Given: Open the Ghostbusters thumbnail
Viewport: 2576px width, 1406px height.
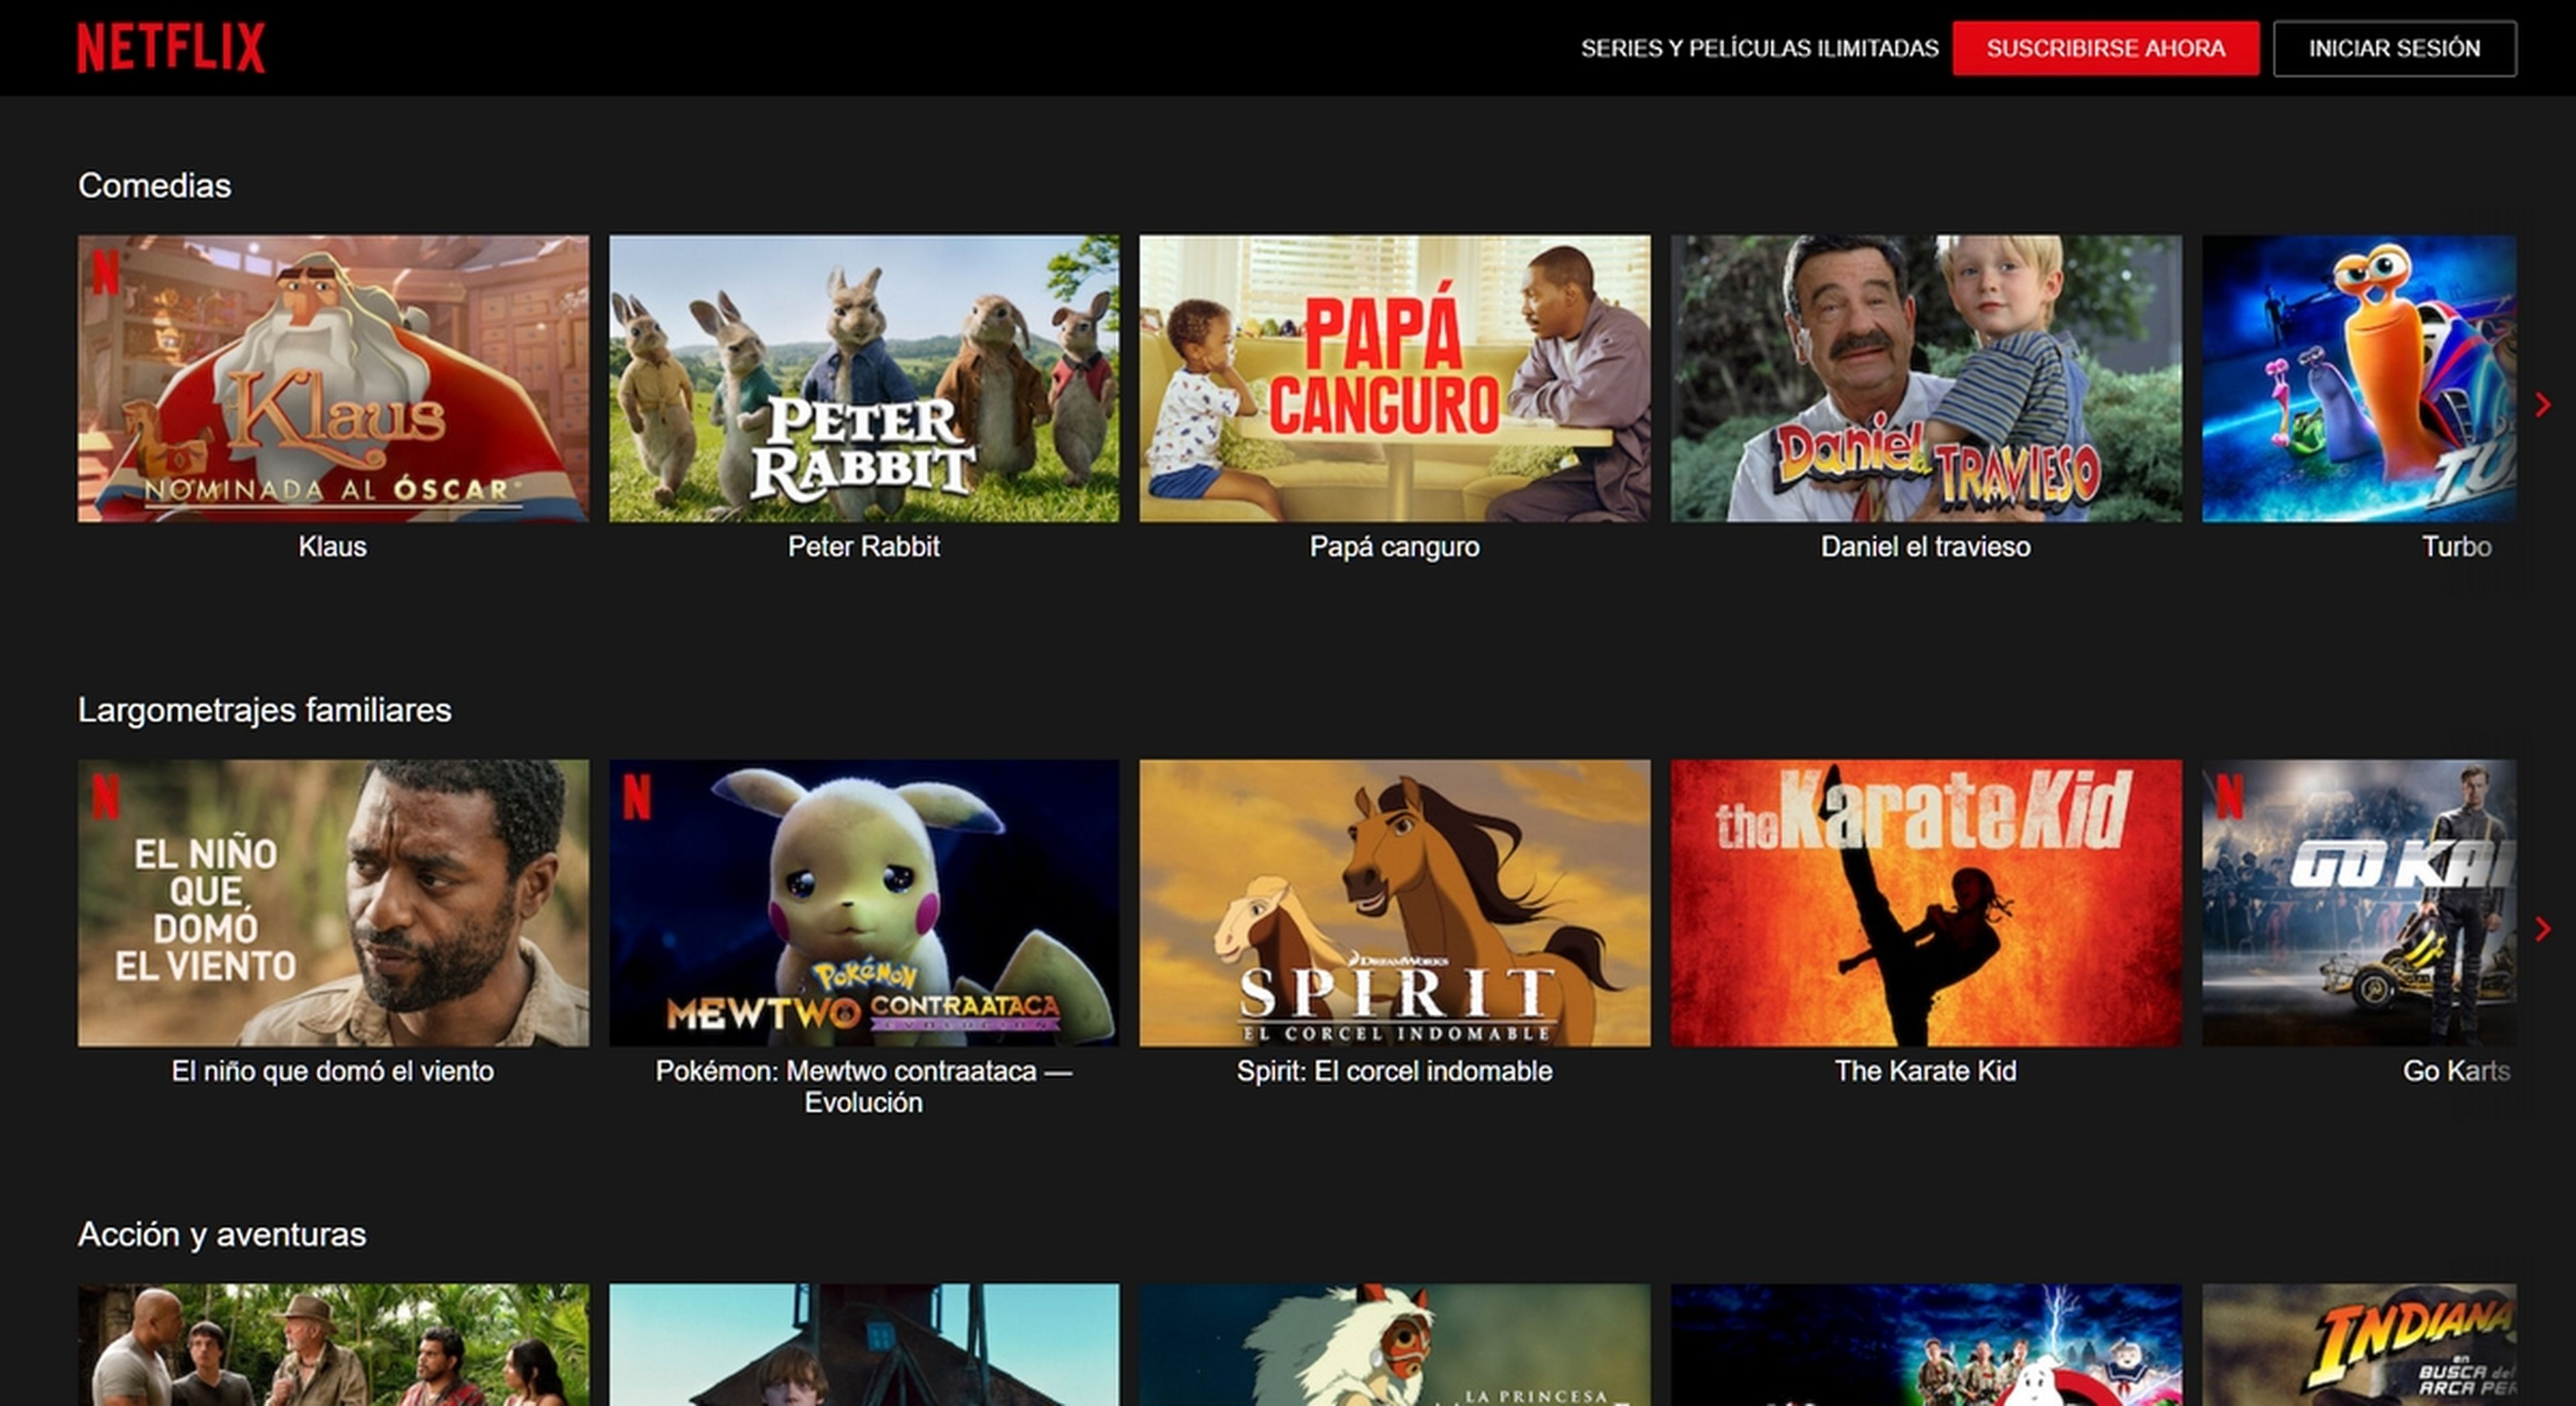Looking at the screenshot, I should coord(1926,1345).
